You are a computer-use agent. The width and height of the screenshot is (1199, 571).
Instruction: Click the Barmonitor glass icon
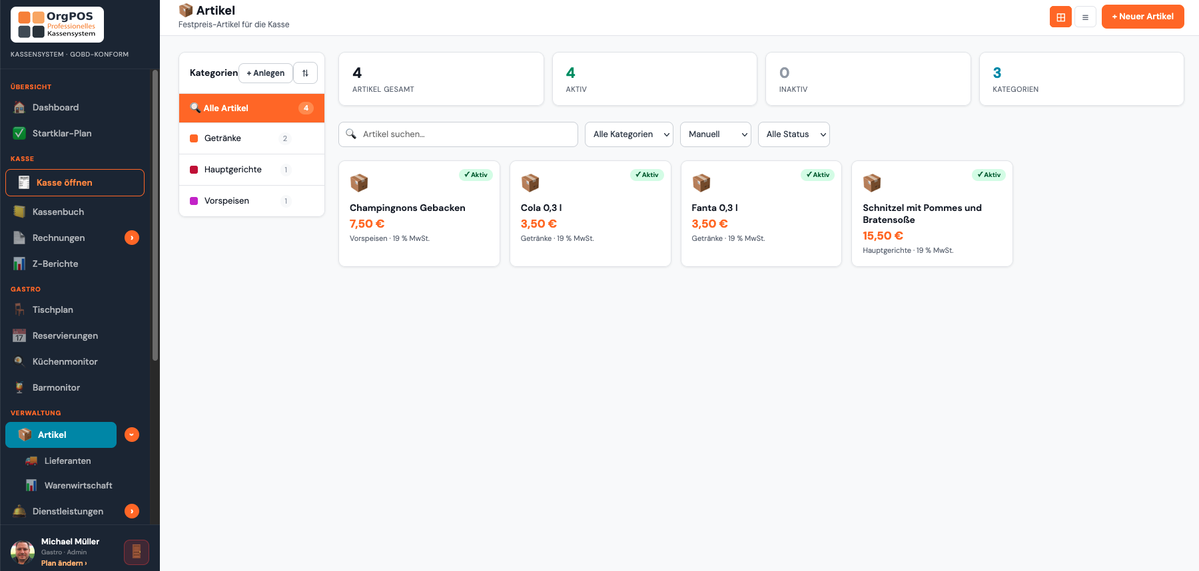(x=19, y=387)
